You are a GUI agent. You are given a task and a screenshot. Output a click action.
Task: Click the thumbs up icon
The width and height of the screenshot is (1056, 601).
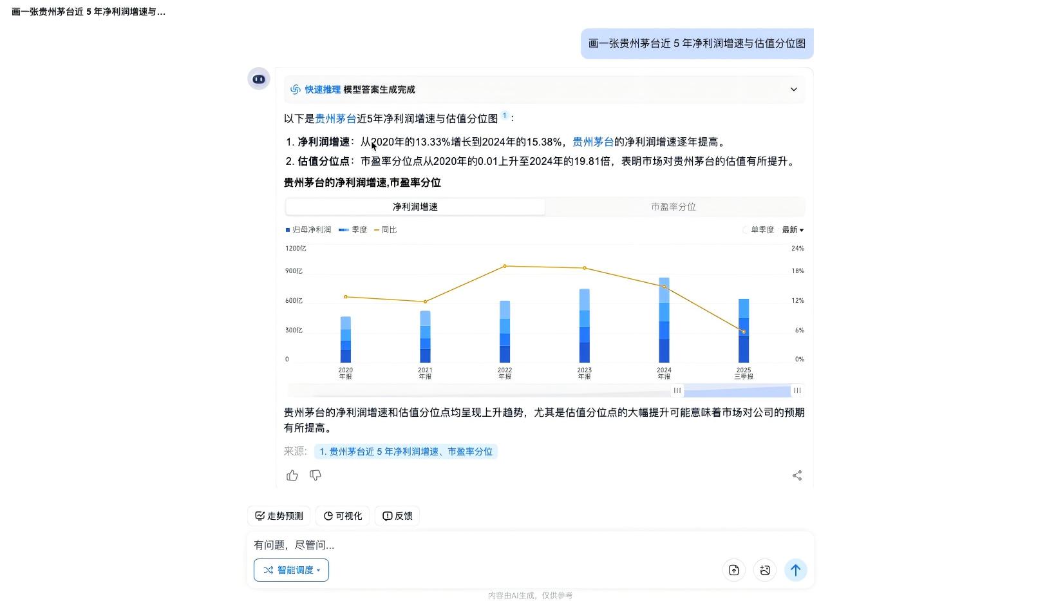coord(292,475)
